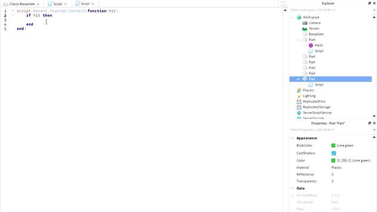
Task: Select Lighting in Explorer tree
Action: point(309,96)
